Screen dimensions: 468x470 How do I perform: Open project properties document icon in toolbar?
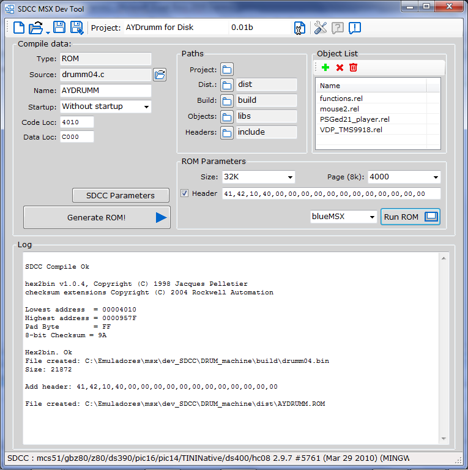point(300,28)
